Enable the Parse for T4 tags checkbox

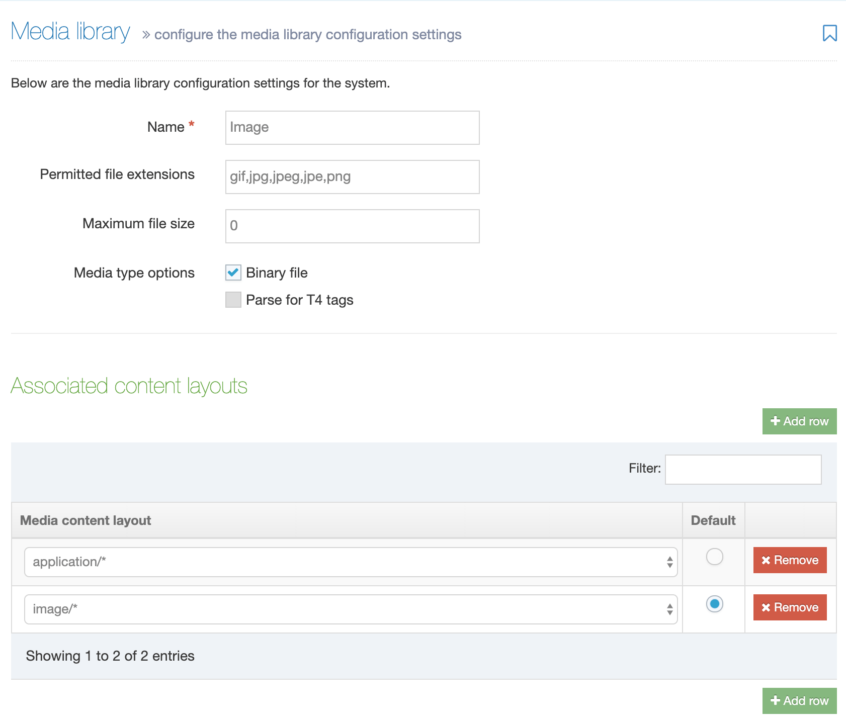[233, 300]
